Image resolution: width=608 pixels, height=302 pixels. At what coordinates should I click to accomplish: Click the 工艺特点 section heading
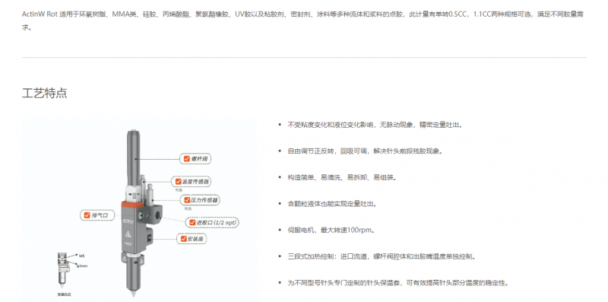coord(45,94)
